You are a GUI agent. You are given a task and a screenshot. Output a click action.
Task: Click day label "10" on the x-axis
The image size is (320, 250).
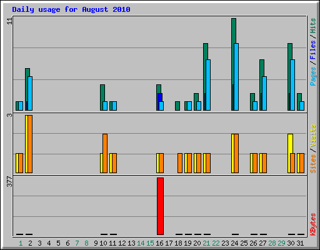103,243
